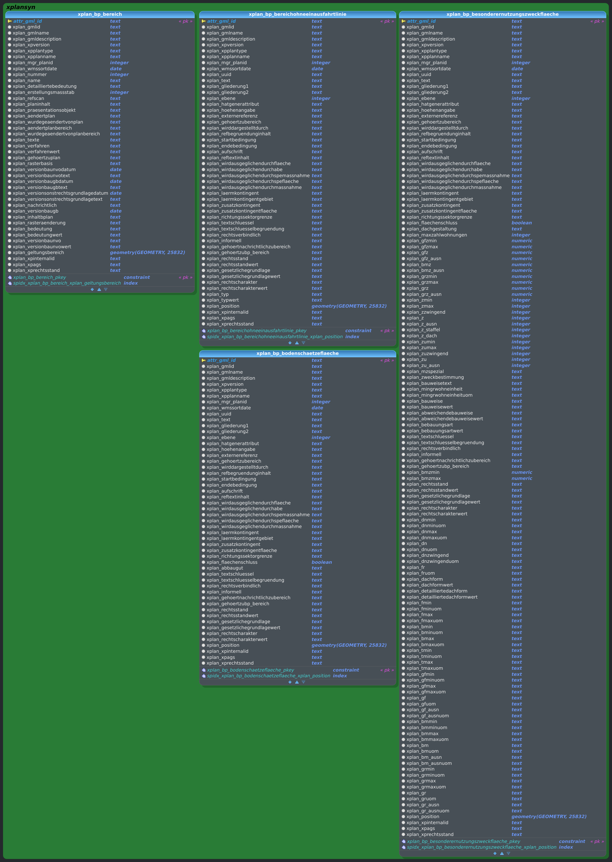The width and height of the screenshot is (612, 862).
Task: Click the diamond icon under xplan_bp_bodenschaetzeflaeche
Action: (x=290, y=682)
